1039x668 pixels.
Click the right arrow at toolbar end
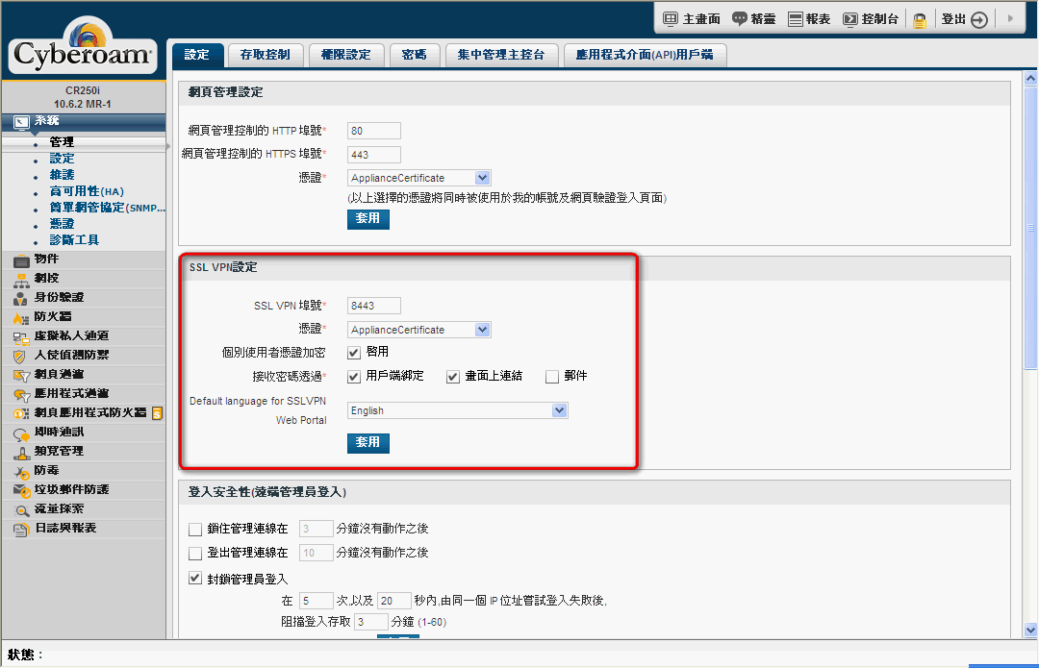coord(1010,18)
